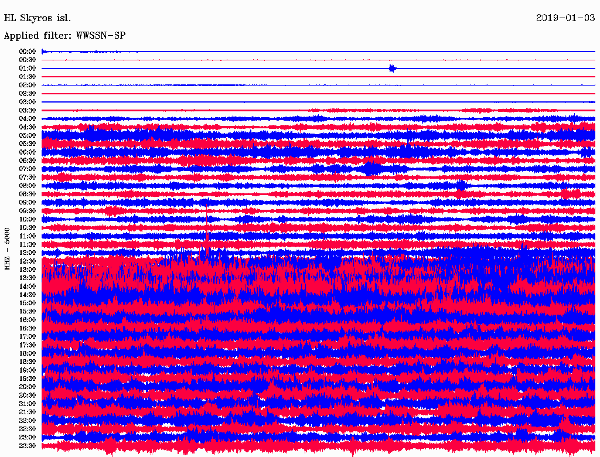Select the 03:30 time label
This screenshot has height=457, width=600.
click(28, 110)
